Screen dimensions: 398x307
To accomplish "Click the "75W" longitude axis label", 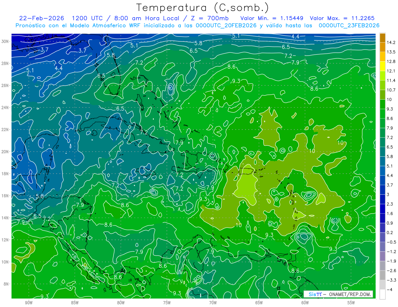I will [167, 303].
